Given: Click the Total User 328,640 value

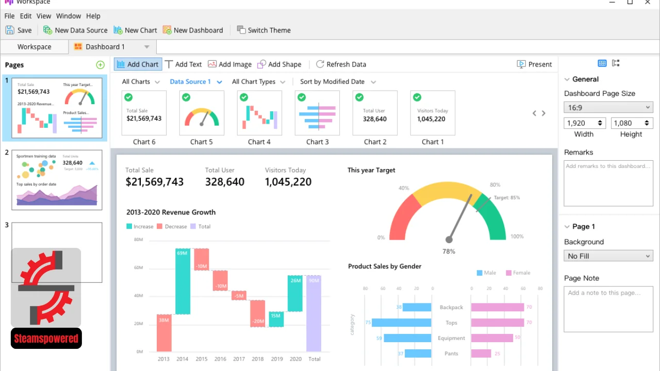Looking at the screenshot, I should pos(225,182).
